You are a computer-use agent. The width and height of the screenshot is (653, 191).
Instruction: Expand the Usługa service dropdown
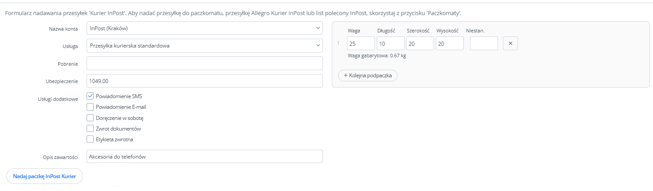(x=204, y=45)
